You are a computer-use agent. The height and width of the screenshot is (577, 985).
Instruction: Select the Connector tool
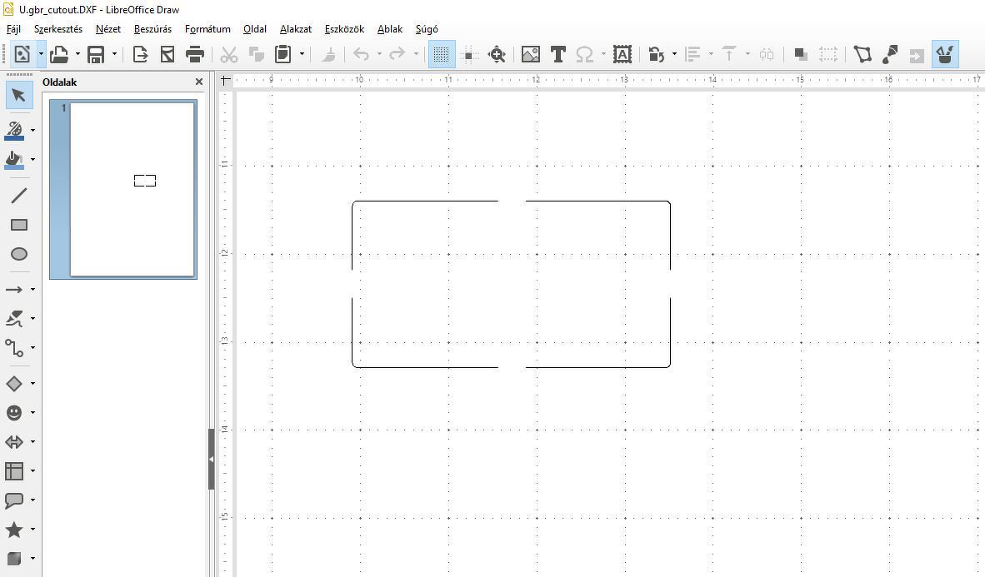tap(15, 348)
